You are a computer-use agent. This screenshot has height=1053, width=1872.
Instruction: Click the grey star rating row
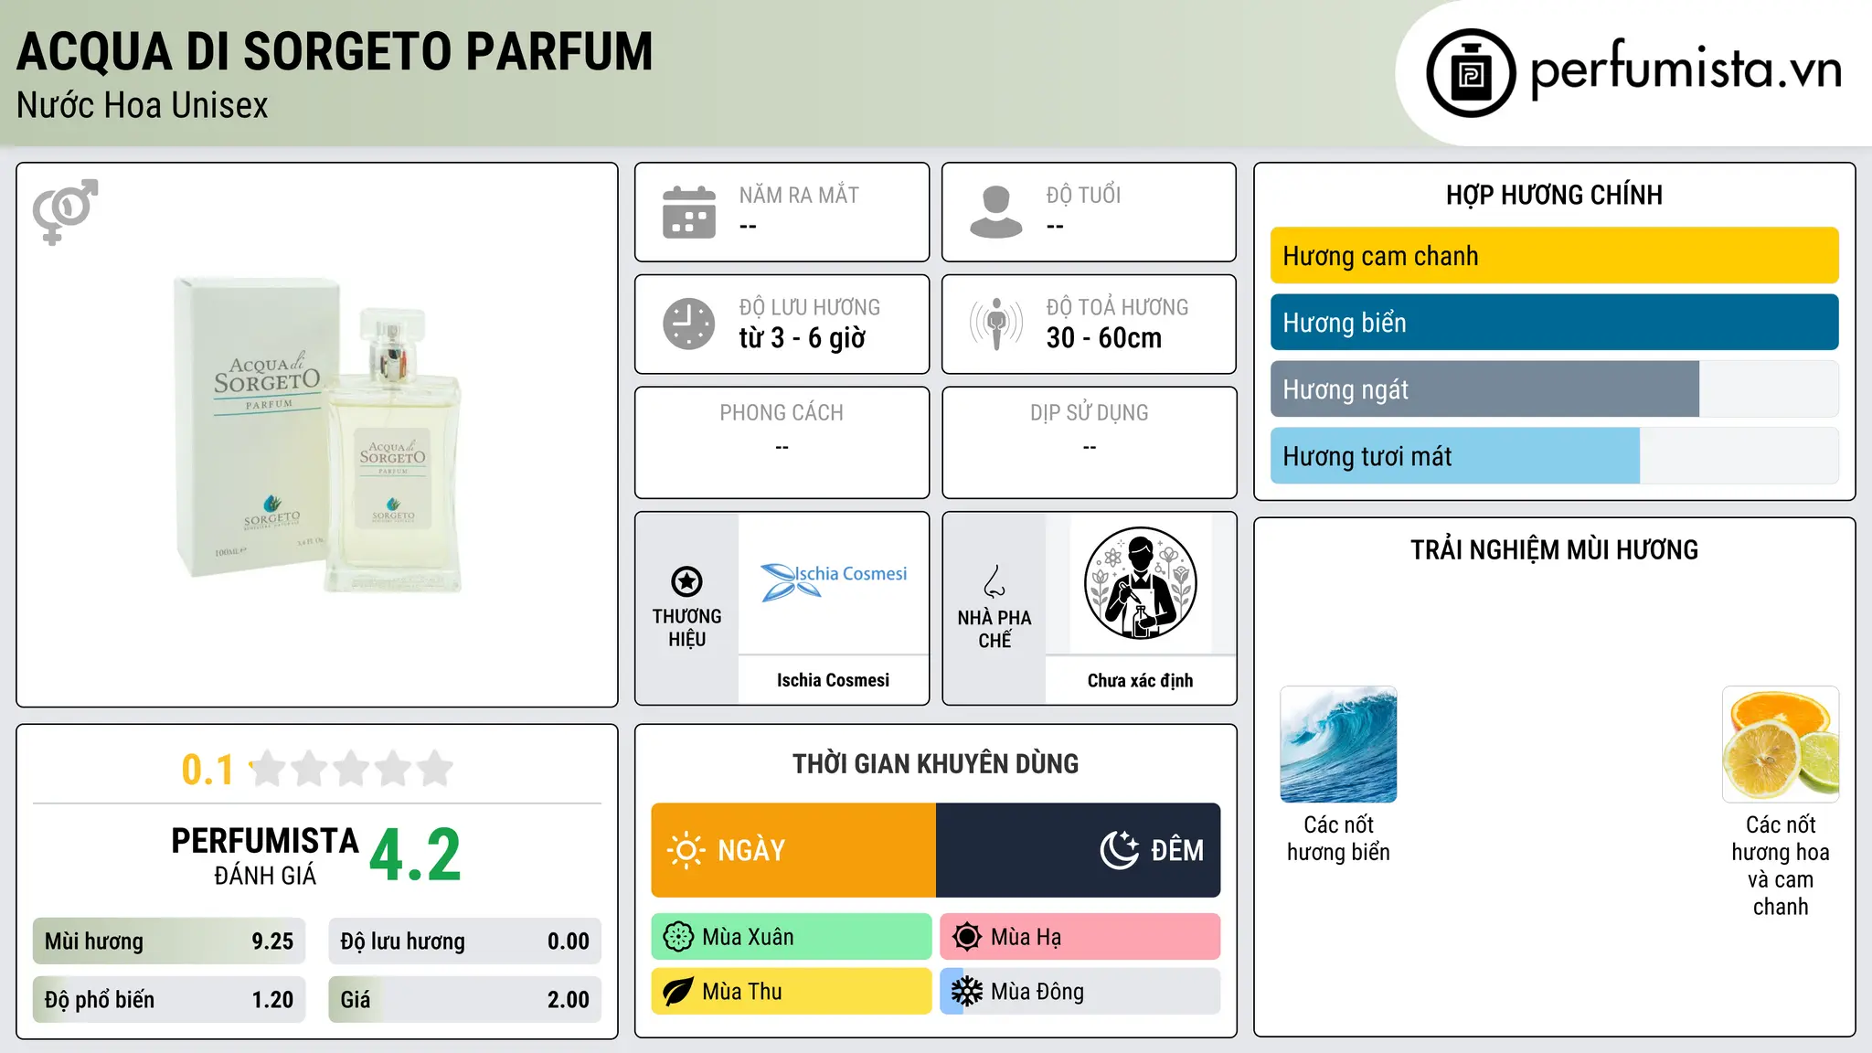pos(351,769)
